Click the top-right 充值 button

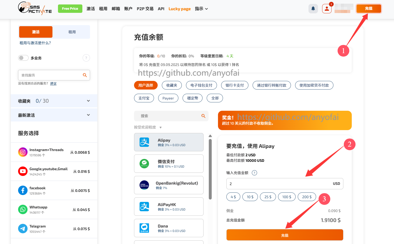[x=369, y=8]
